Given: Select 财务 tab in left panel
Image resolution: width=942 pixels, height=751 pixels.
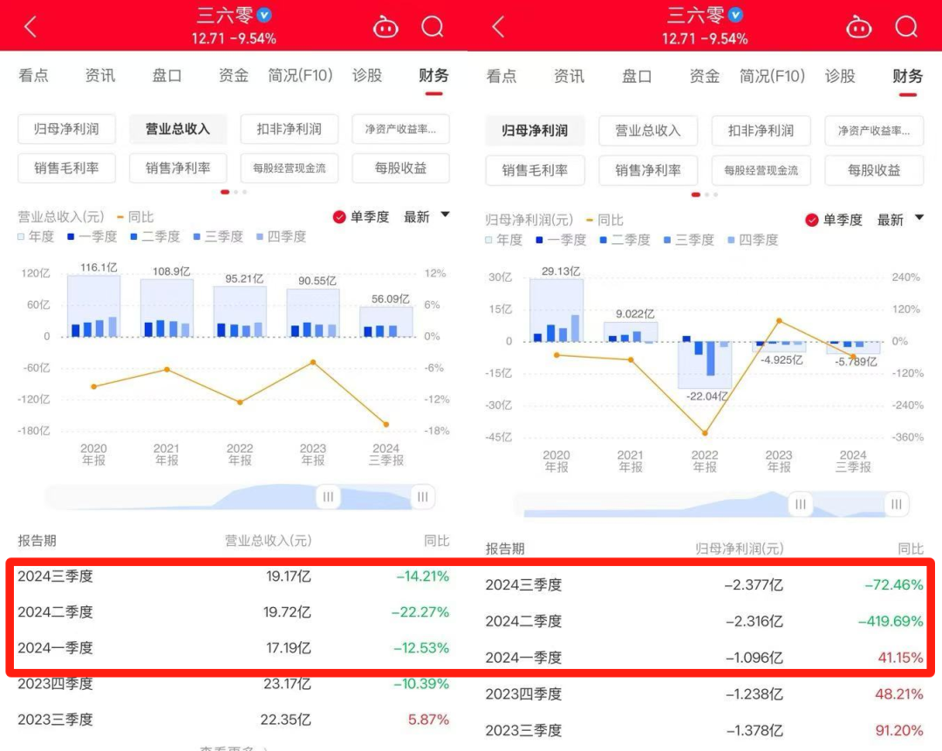Looking at the screenshot, I should point(433,75).
